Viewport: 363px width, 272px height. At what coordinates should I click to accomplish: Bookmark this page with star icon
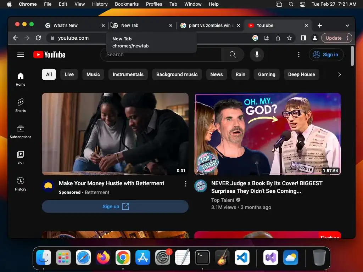[x=289, y=38]
